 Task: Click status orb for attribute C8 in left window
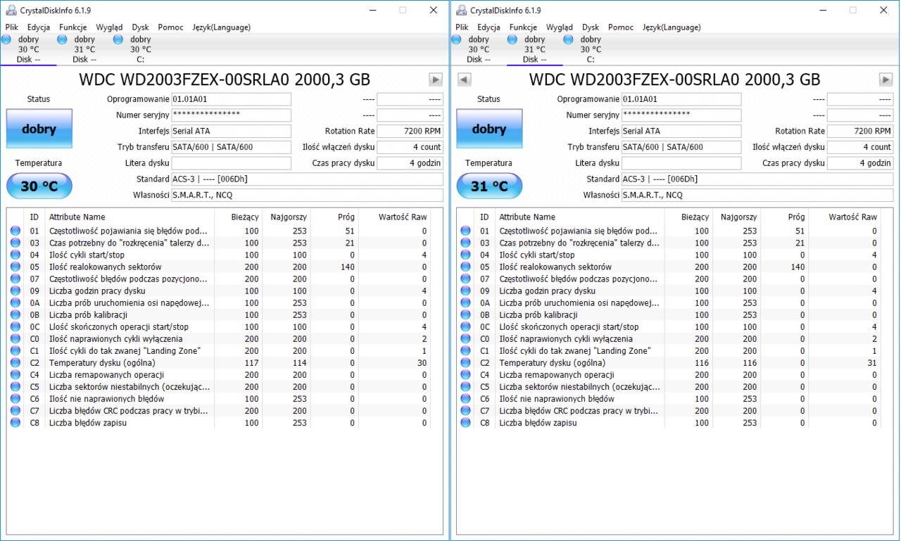pyautogui.click(x=15, y=423)
